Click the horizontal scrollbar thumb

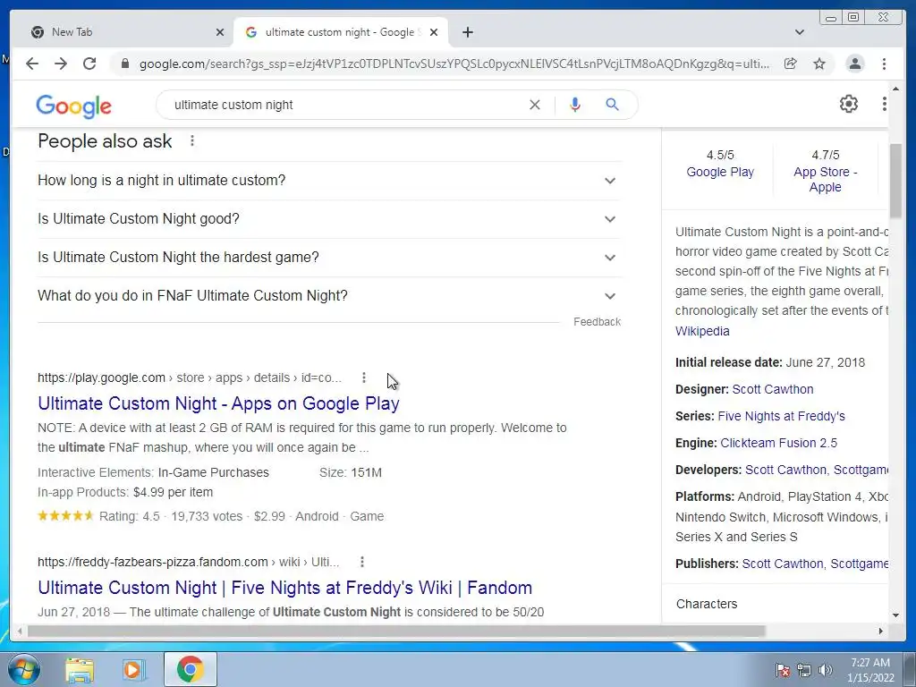point(396,631)
